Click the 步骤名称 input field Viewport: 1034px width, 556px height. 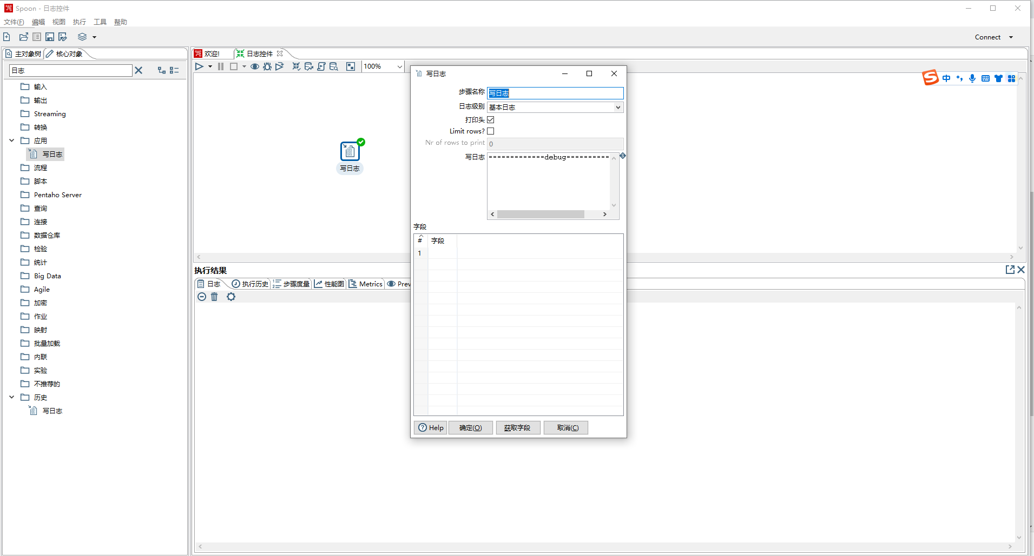tap(555, 93)
